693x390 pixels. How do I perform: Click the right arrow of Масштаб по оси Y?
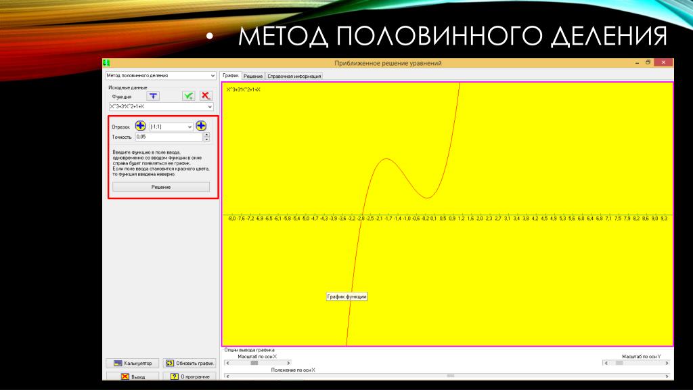[x=667, y=363]
